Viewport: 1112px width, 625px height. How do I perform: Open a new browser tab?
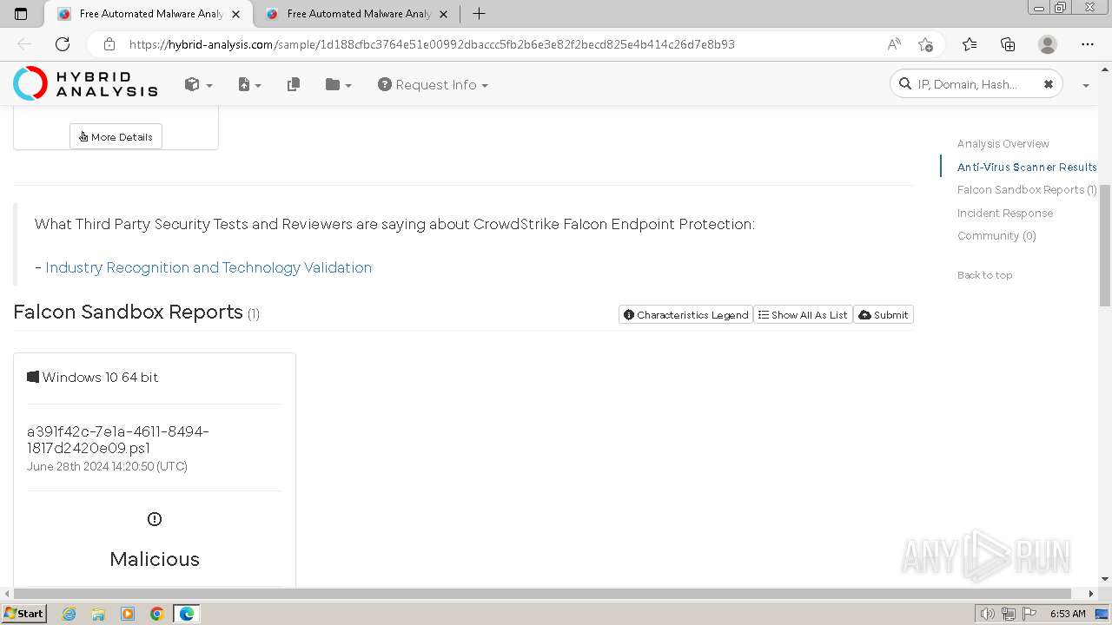click(479, 14)
